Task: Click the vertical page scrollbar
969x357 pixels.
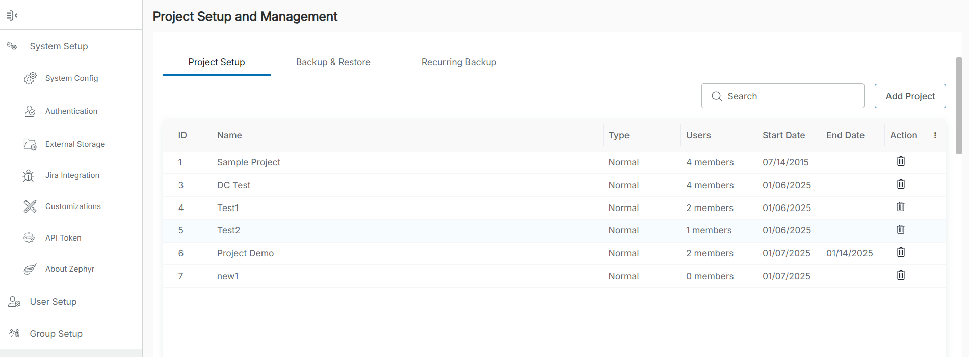Action: pyautogui.click(x=959, y=106)
